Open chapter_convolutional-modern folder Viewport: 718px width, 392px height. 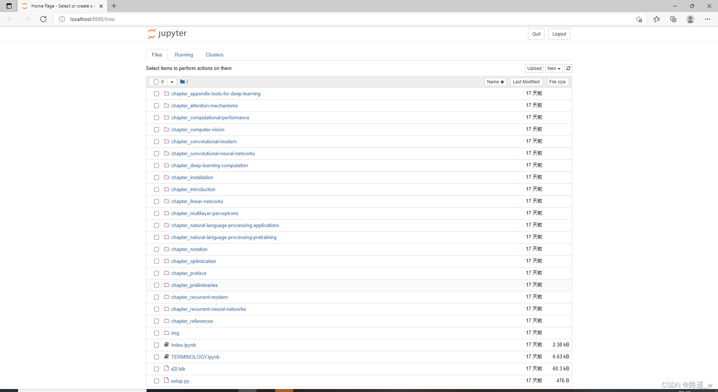[x=204, y=142]
